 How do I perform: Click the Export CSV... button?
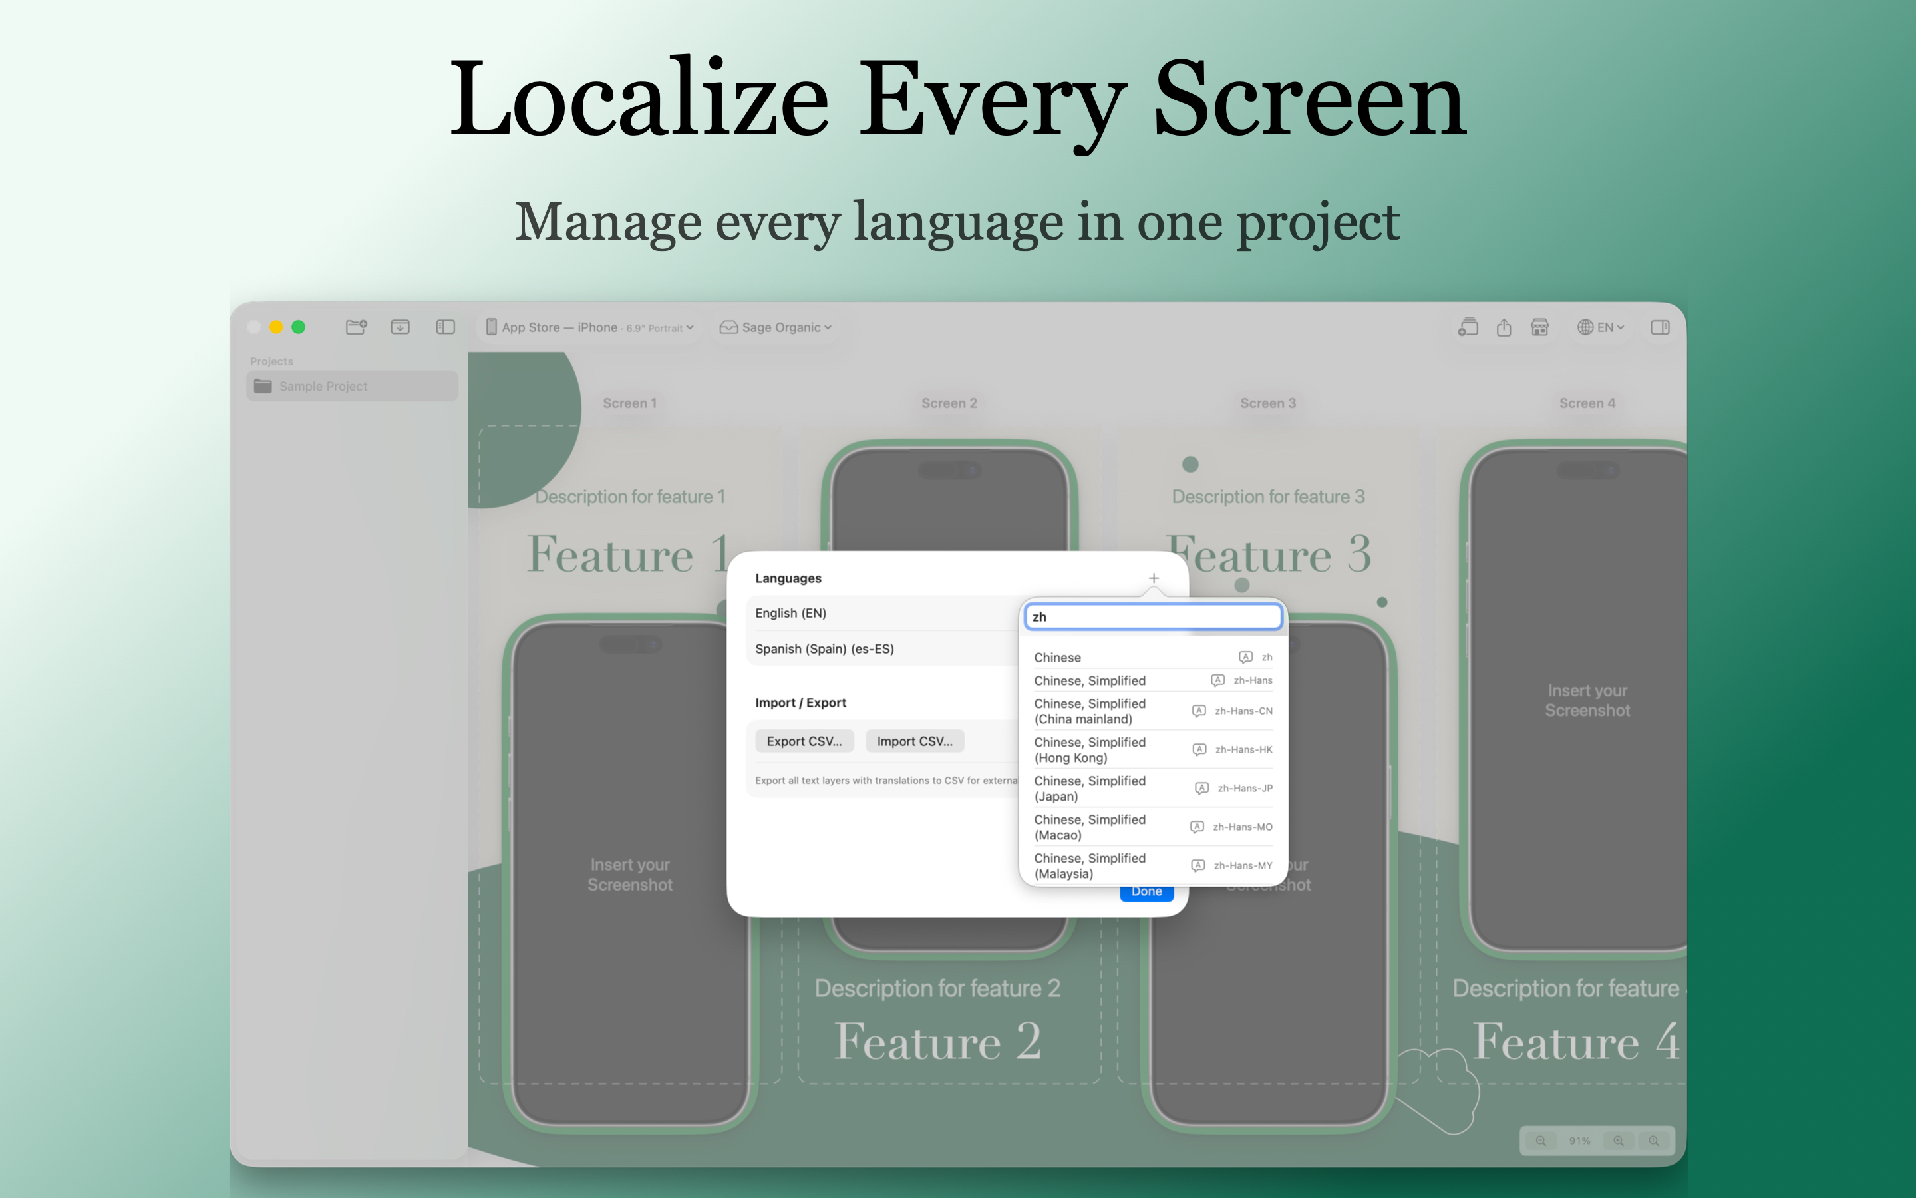pos(804,741)
